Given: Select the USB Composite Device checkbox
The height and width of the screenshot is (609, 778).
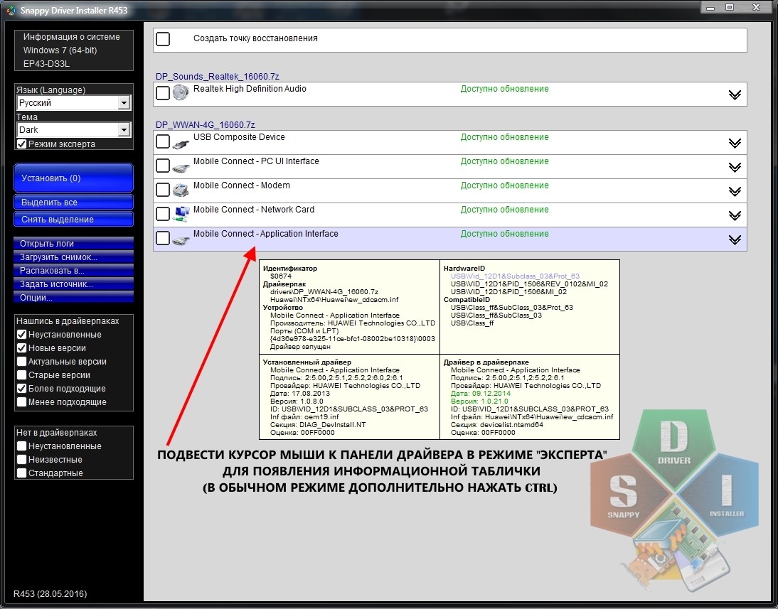Looking at the screenshot, I should [x=163, y=141].
